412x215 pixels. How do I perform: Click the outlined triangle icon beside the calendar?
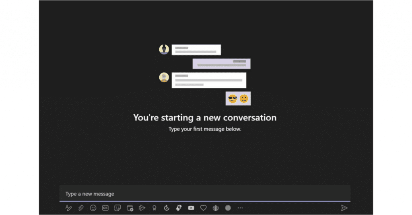(x=142, y=208)
